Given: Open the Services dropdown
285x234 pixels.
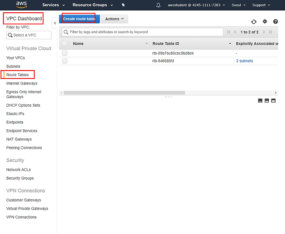Looking at the screenshot, I should click(x=53, y=5).
